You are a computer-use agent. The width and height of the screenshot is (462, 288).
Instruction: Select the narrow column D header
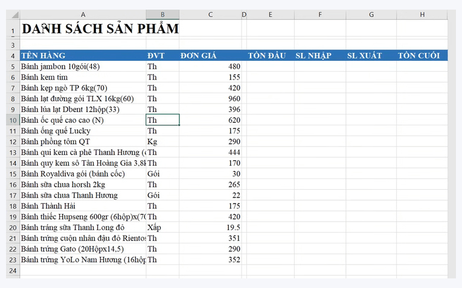click(244, 14)
